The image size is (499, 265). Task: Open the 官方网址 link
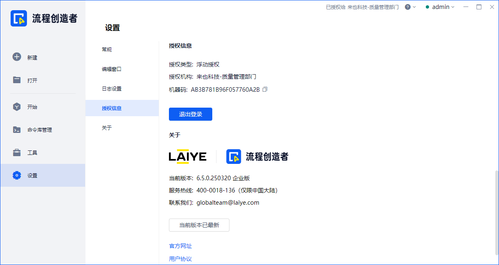click(180, 246)
